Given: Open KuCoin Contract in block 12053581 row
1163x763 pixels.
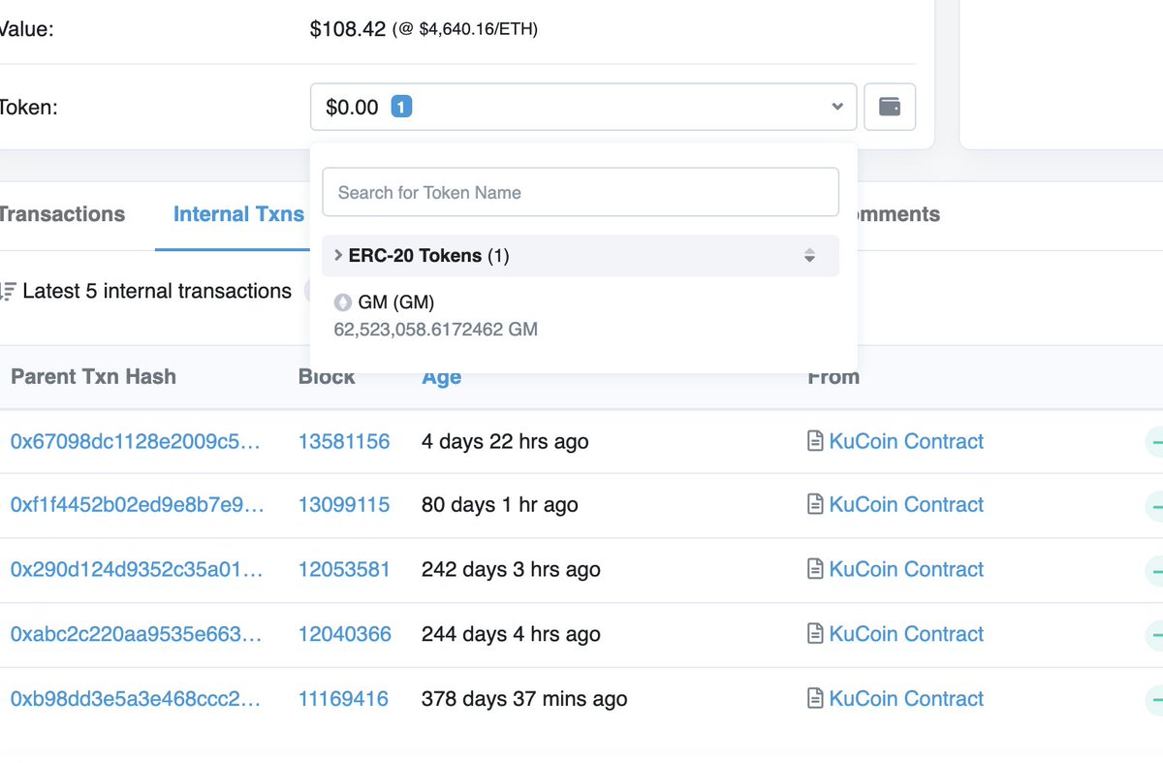Looking at the screenshot, I should tap(906, 569).
